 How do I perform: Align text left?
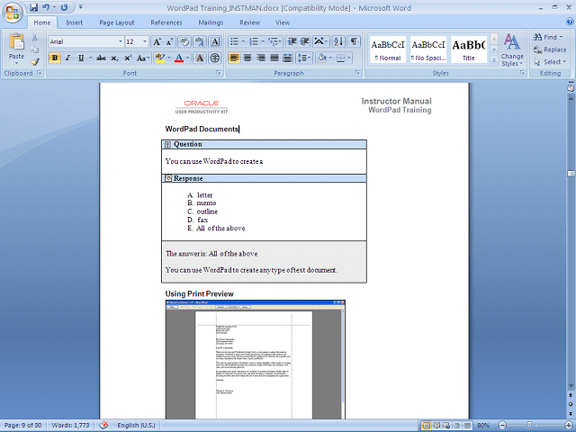[x=234, y=58]
